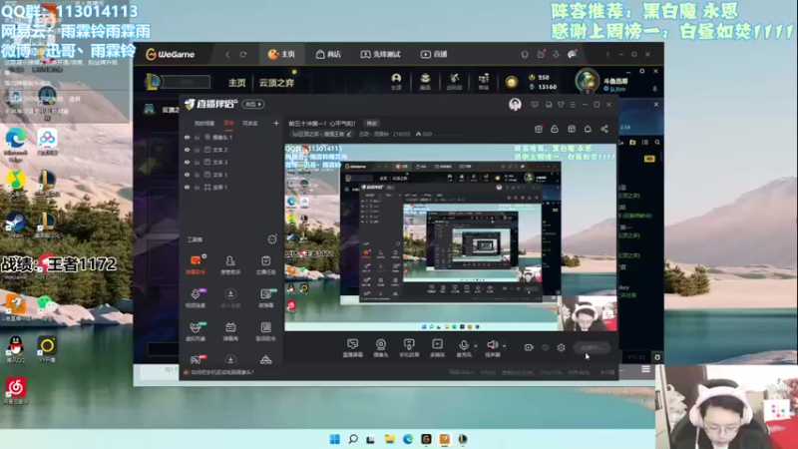Open 腾讯QQ desktop shortcut
Screen dimensions: 798x449
tap(15, 348)
